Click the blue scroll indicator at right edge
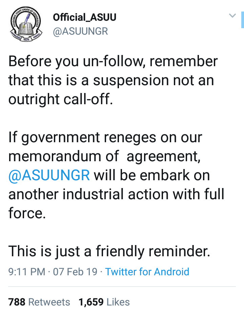 pyautogui.click(x=242, y=20)
